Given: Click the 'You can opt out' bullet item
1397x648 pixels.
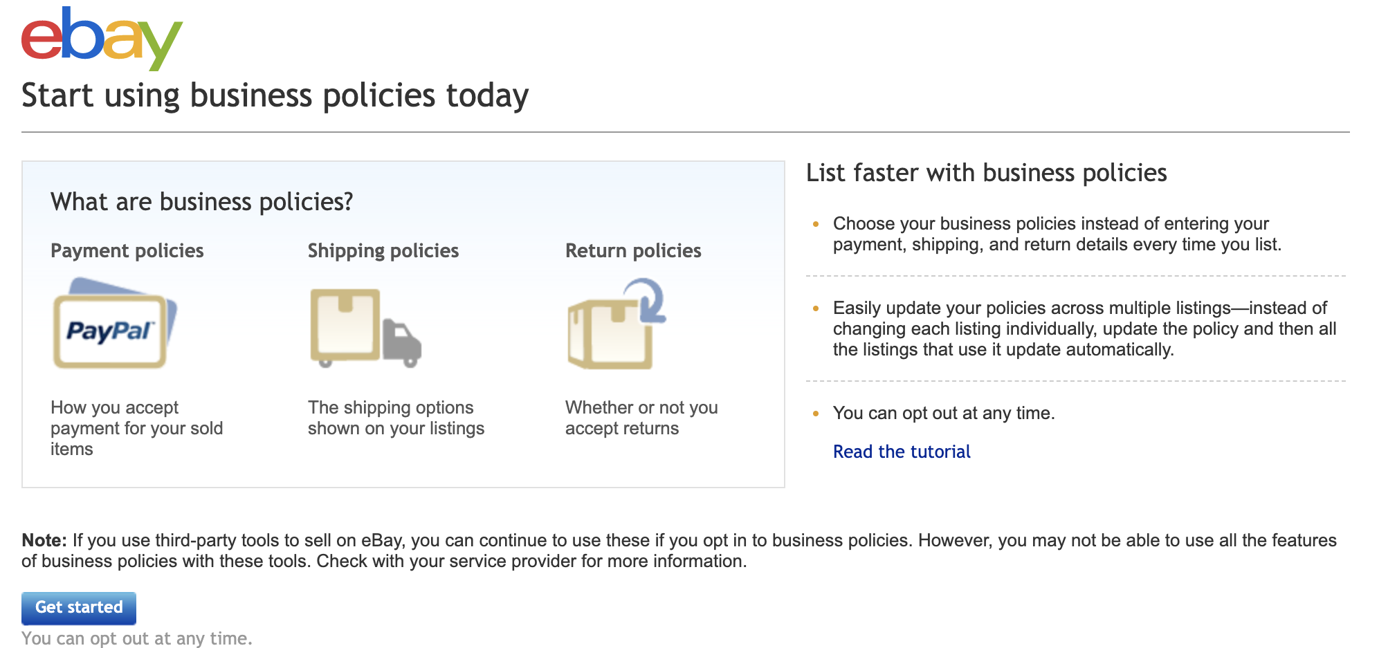Looking at the screenshot, I should (x=944, y=413).
